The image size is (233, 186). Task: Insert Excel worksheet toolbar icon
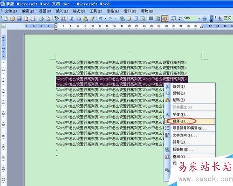point(143,19)
